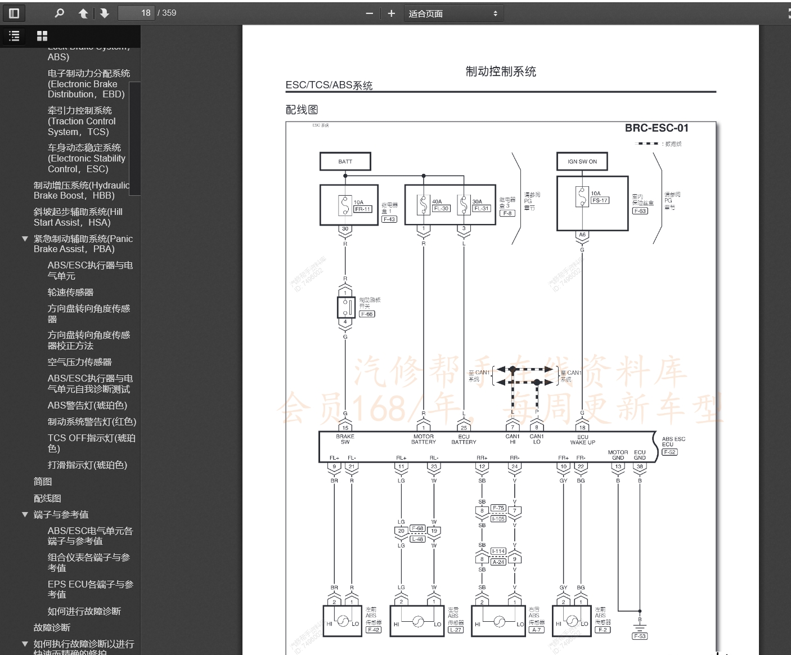
Task: Collapse the 端子与参考值 section
Action: [25, 514]
